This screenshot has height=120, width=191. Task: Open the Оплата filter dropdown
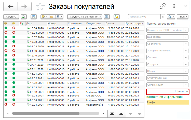186,57
